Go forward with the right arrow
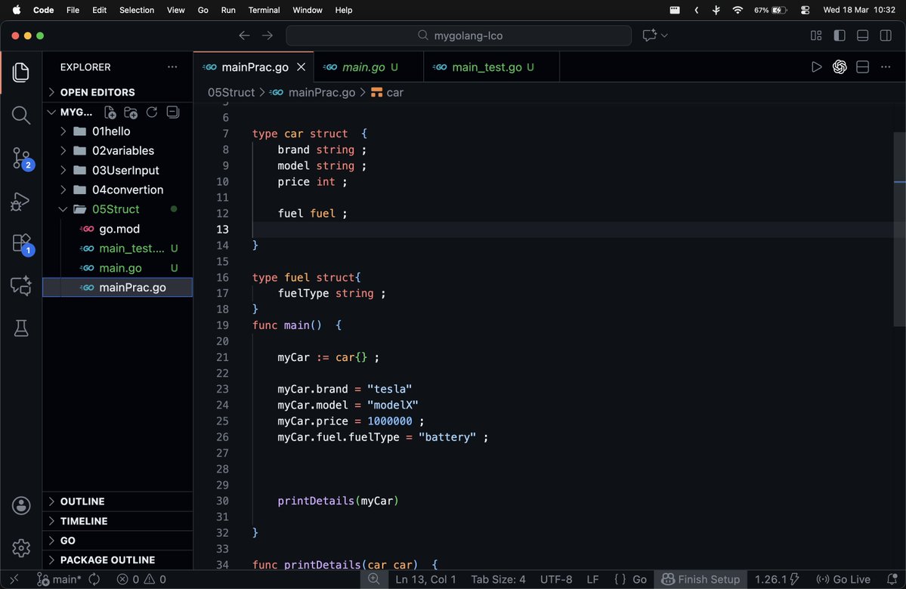906x589 pixels. coord(267,35)
